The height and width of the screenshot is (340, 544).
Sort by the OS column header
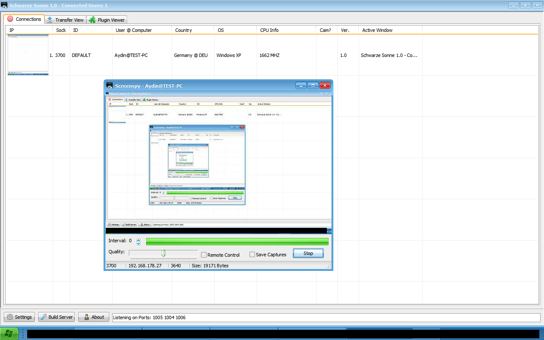click(x=235, y=30)
